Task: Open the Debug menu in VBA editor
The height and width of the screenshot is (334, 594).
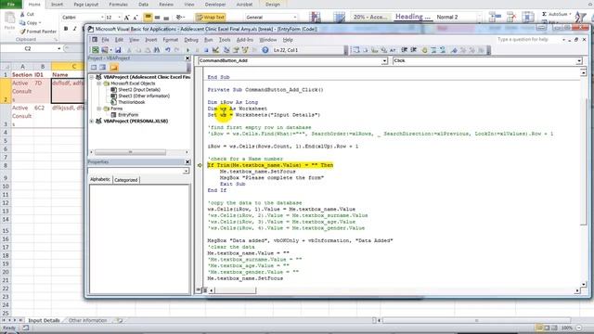Action: point(191,40)
